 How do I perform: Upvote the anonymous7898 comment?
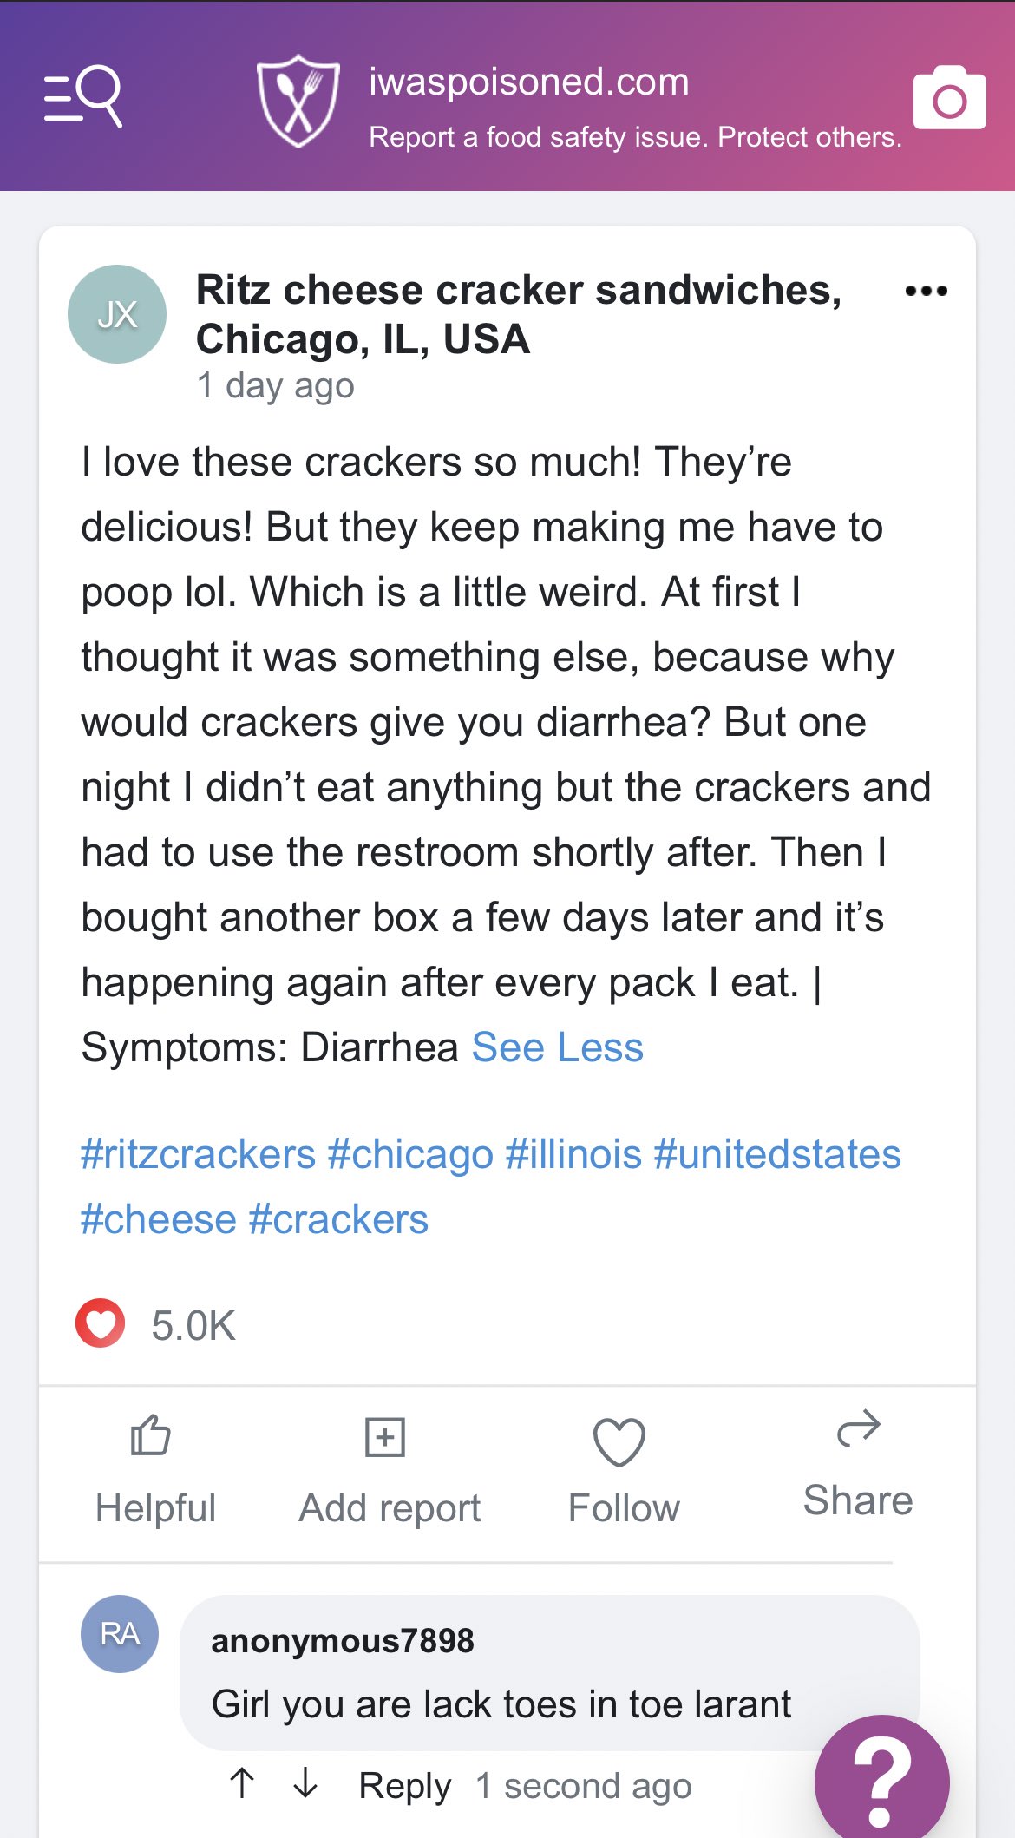click(242, 1783)
